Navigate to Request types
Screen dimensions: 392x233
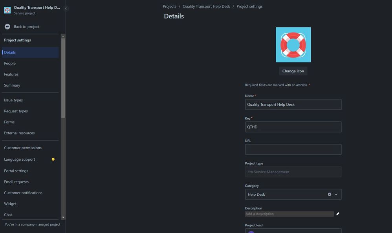tap(30, 111)
